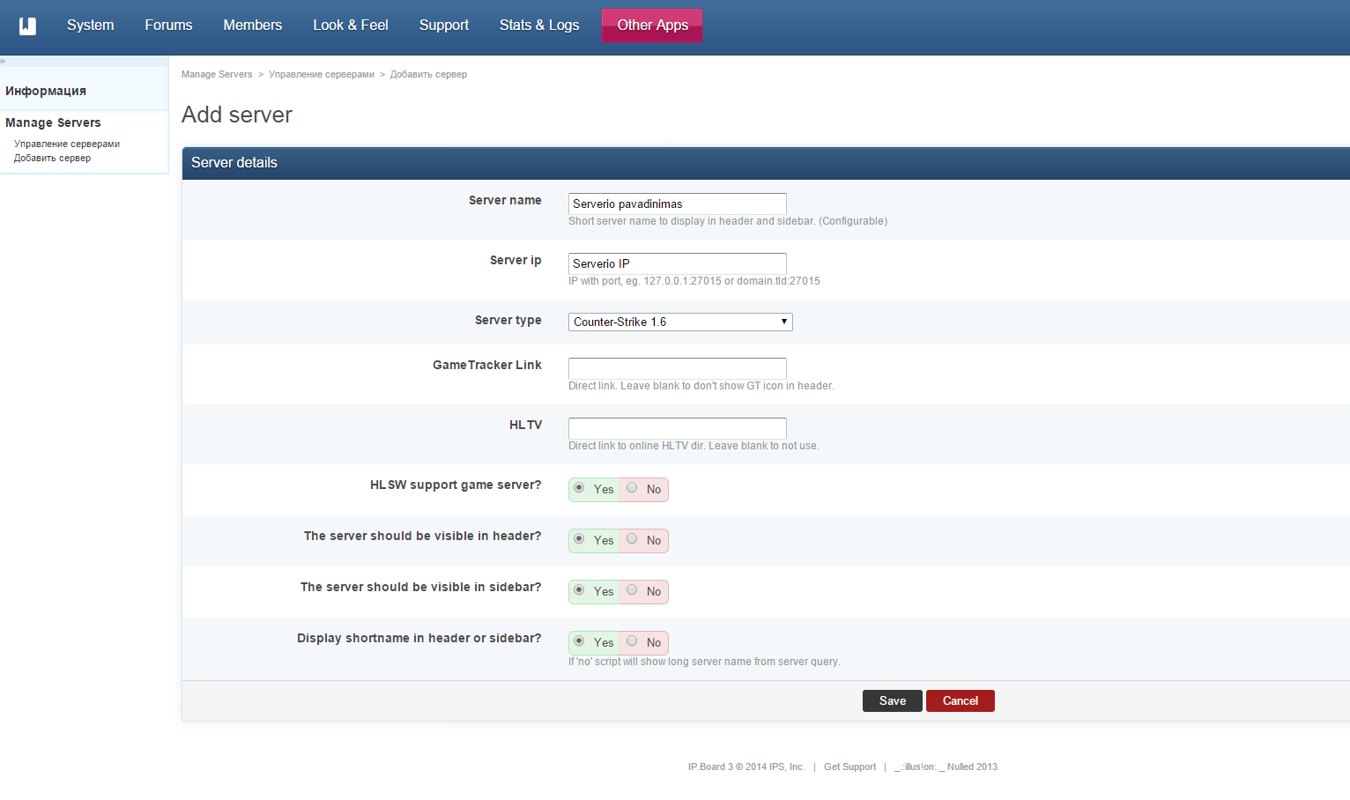Screen dimensions: 1350x800
Task: Open the System menu
Action: (x=91, y=25)
